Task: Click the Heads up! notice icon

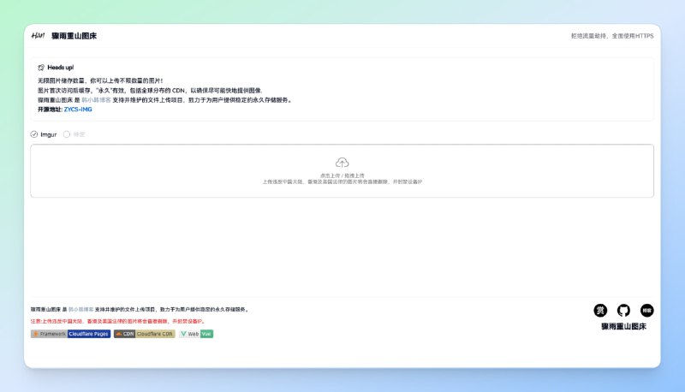Action: (x=41, y=68)
